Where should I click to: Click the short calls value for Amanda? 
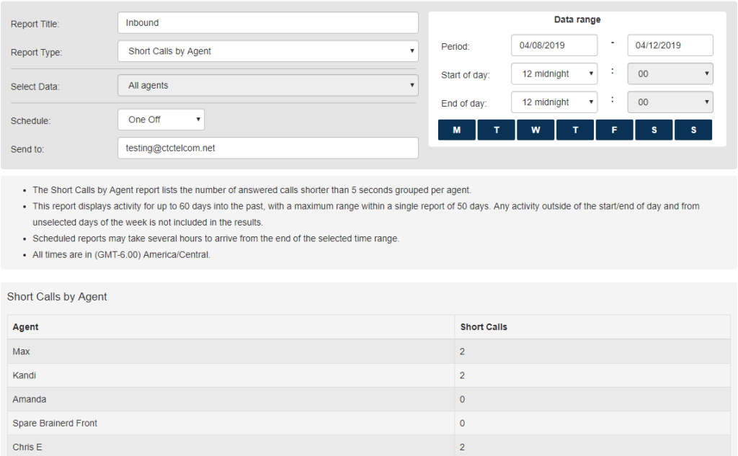462,400
